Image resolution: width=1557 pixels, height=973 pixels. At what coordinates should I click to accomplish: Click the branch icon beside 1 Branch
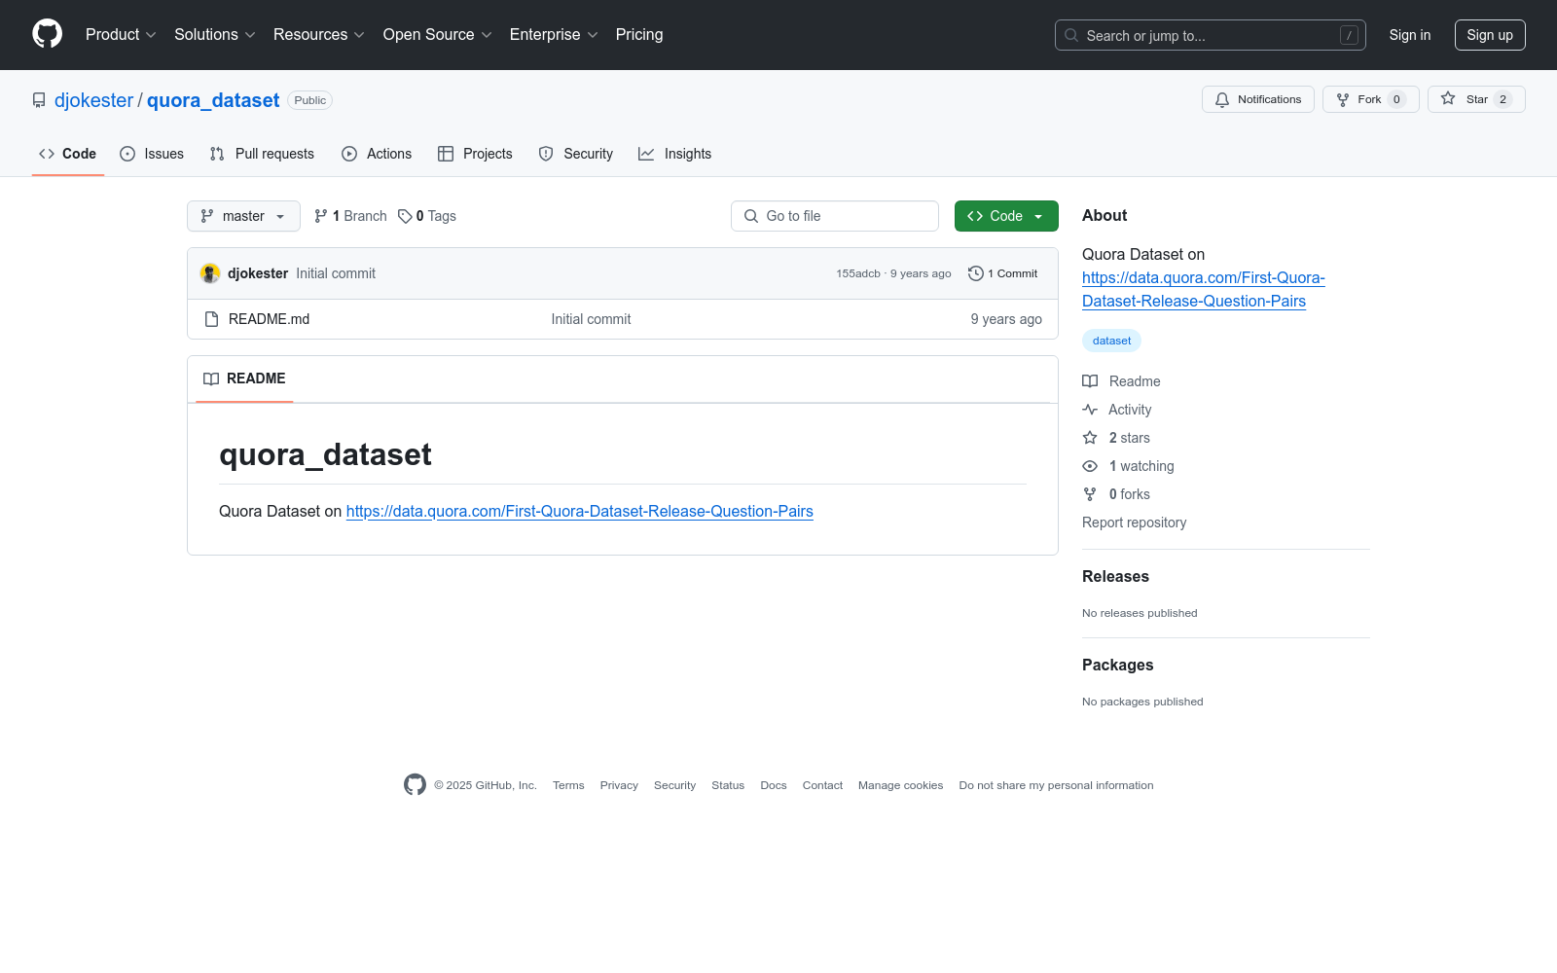tap(321, 216)
